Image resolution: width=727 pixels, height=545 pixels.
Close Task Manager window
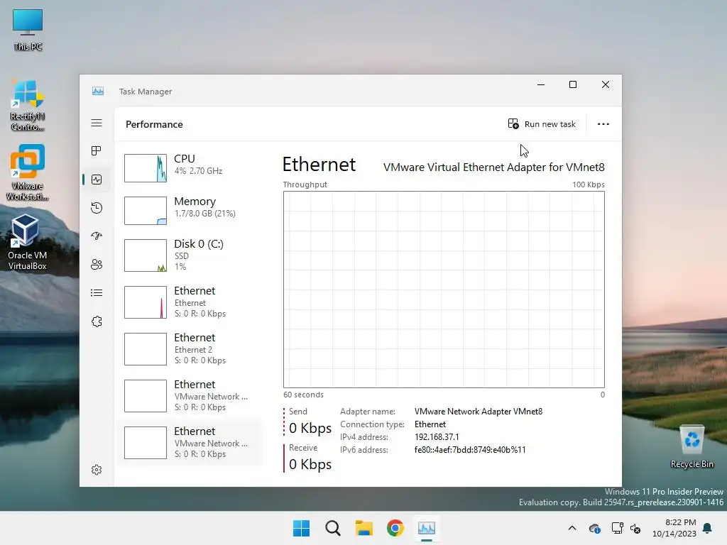(x=606, y=84)
